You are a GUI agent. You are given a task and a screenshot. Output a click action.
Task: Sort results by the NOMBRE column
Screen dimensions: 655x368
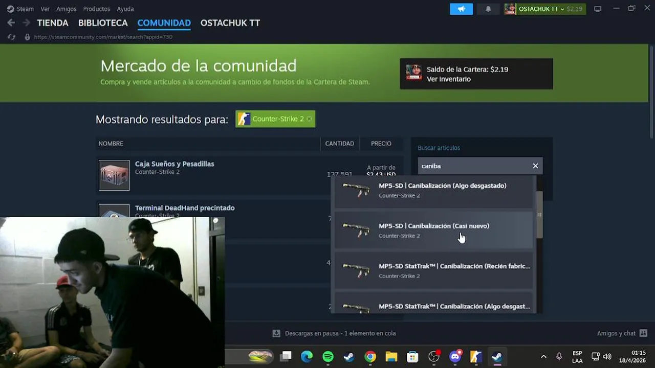[111, 144]
